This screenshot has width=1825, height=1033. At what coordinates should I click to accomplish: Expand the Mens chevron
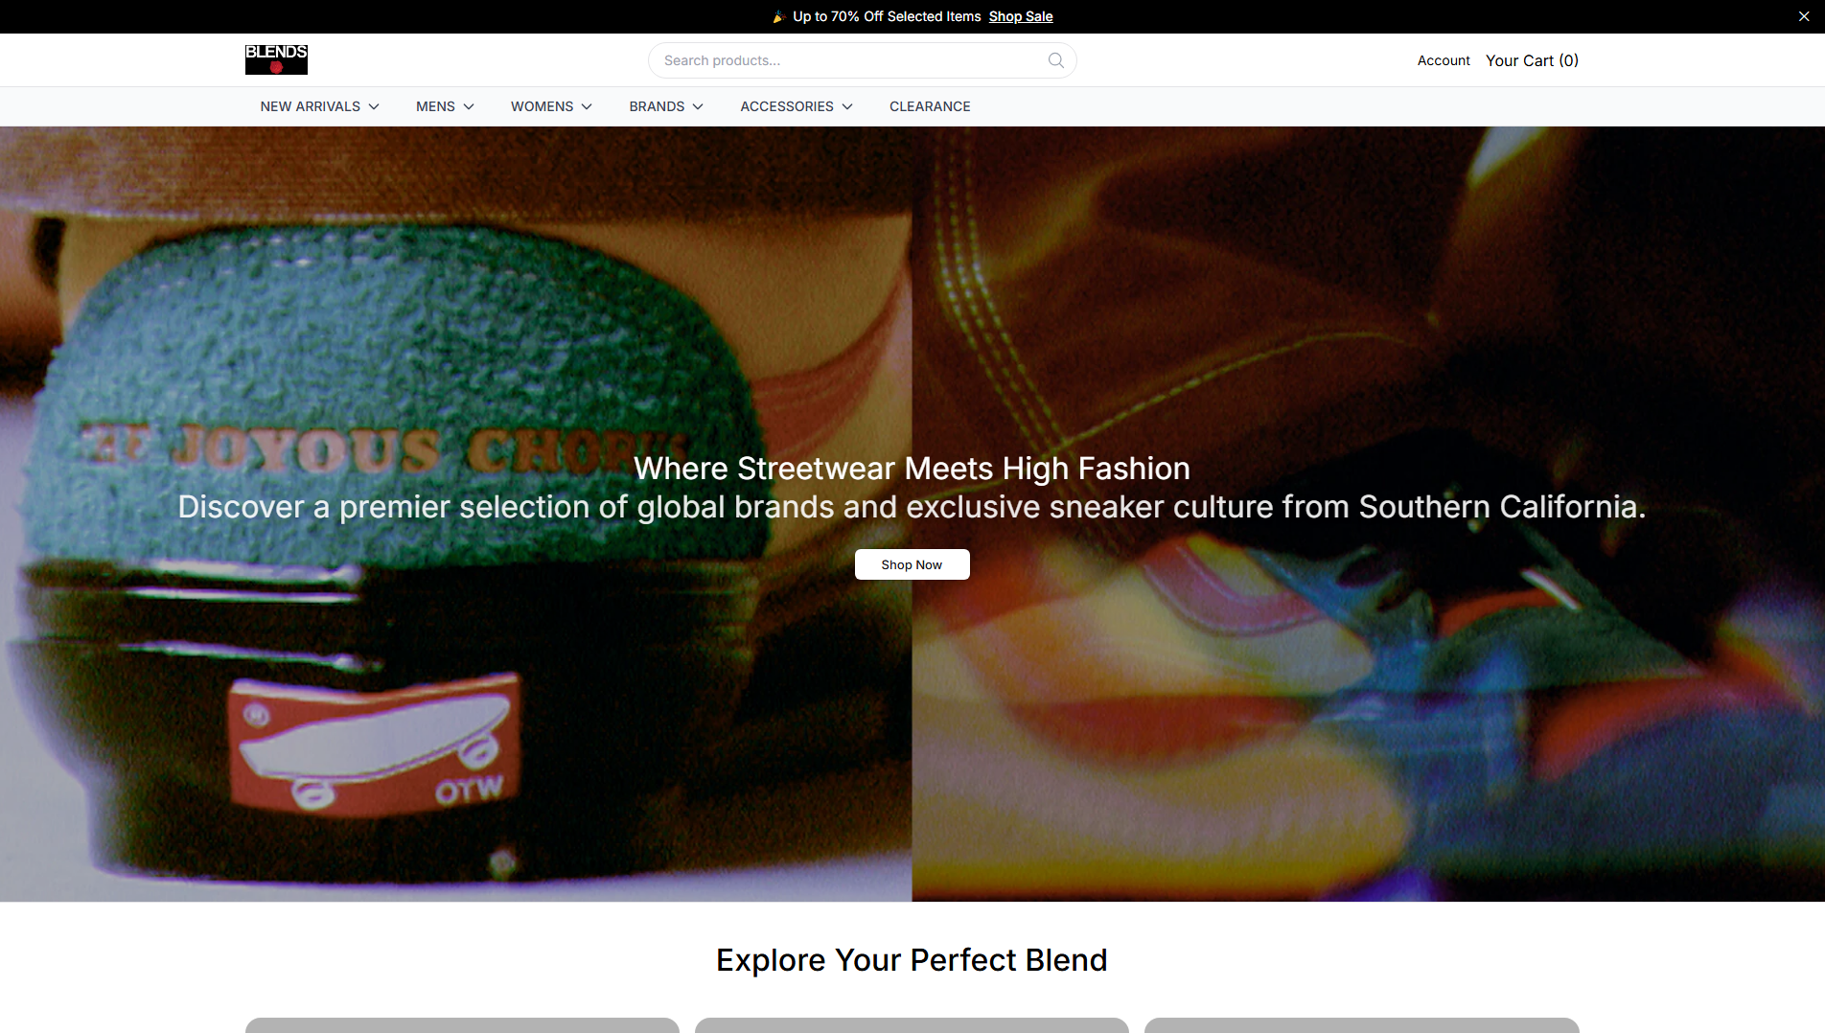(x=469, y=106)
